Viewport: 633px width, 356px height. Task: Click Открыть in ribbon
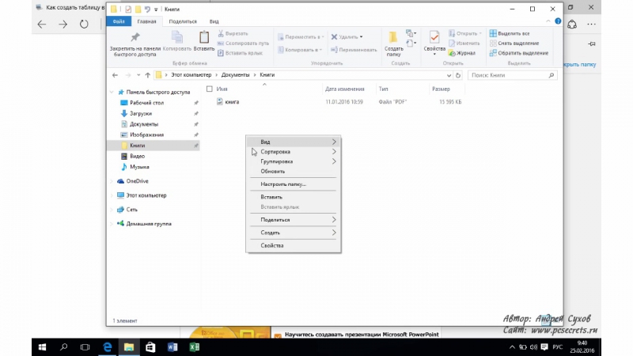coord(464,33)
